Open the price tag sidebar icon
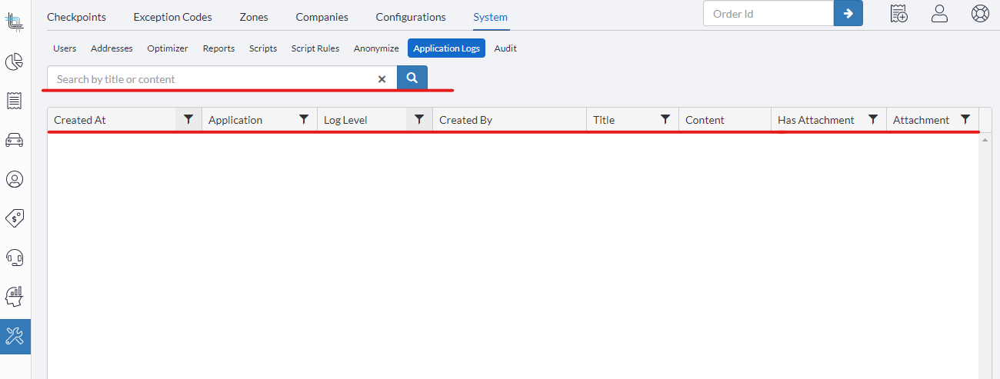The height and width of the screenshot is (379, 1000). (15, 218)
